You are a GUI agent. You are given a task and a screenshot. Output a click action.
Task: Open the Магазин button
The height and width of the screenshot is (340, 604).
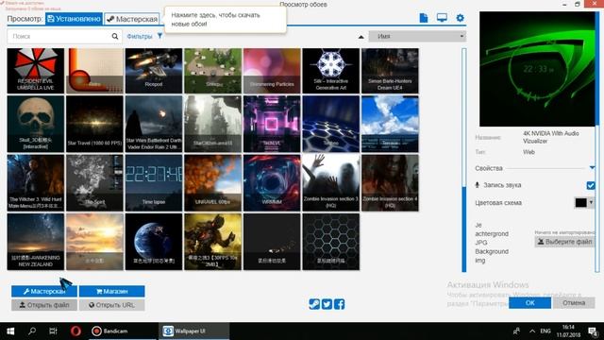111,292
